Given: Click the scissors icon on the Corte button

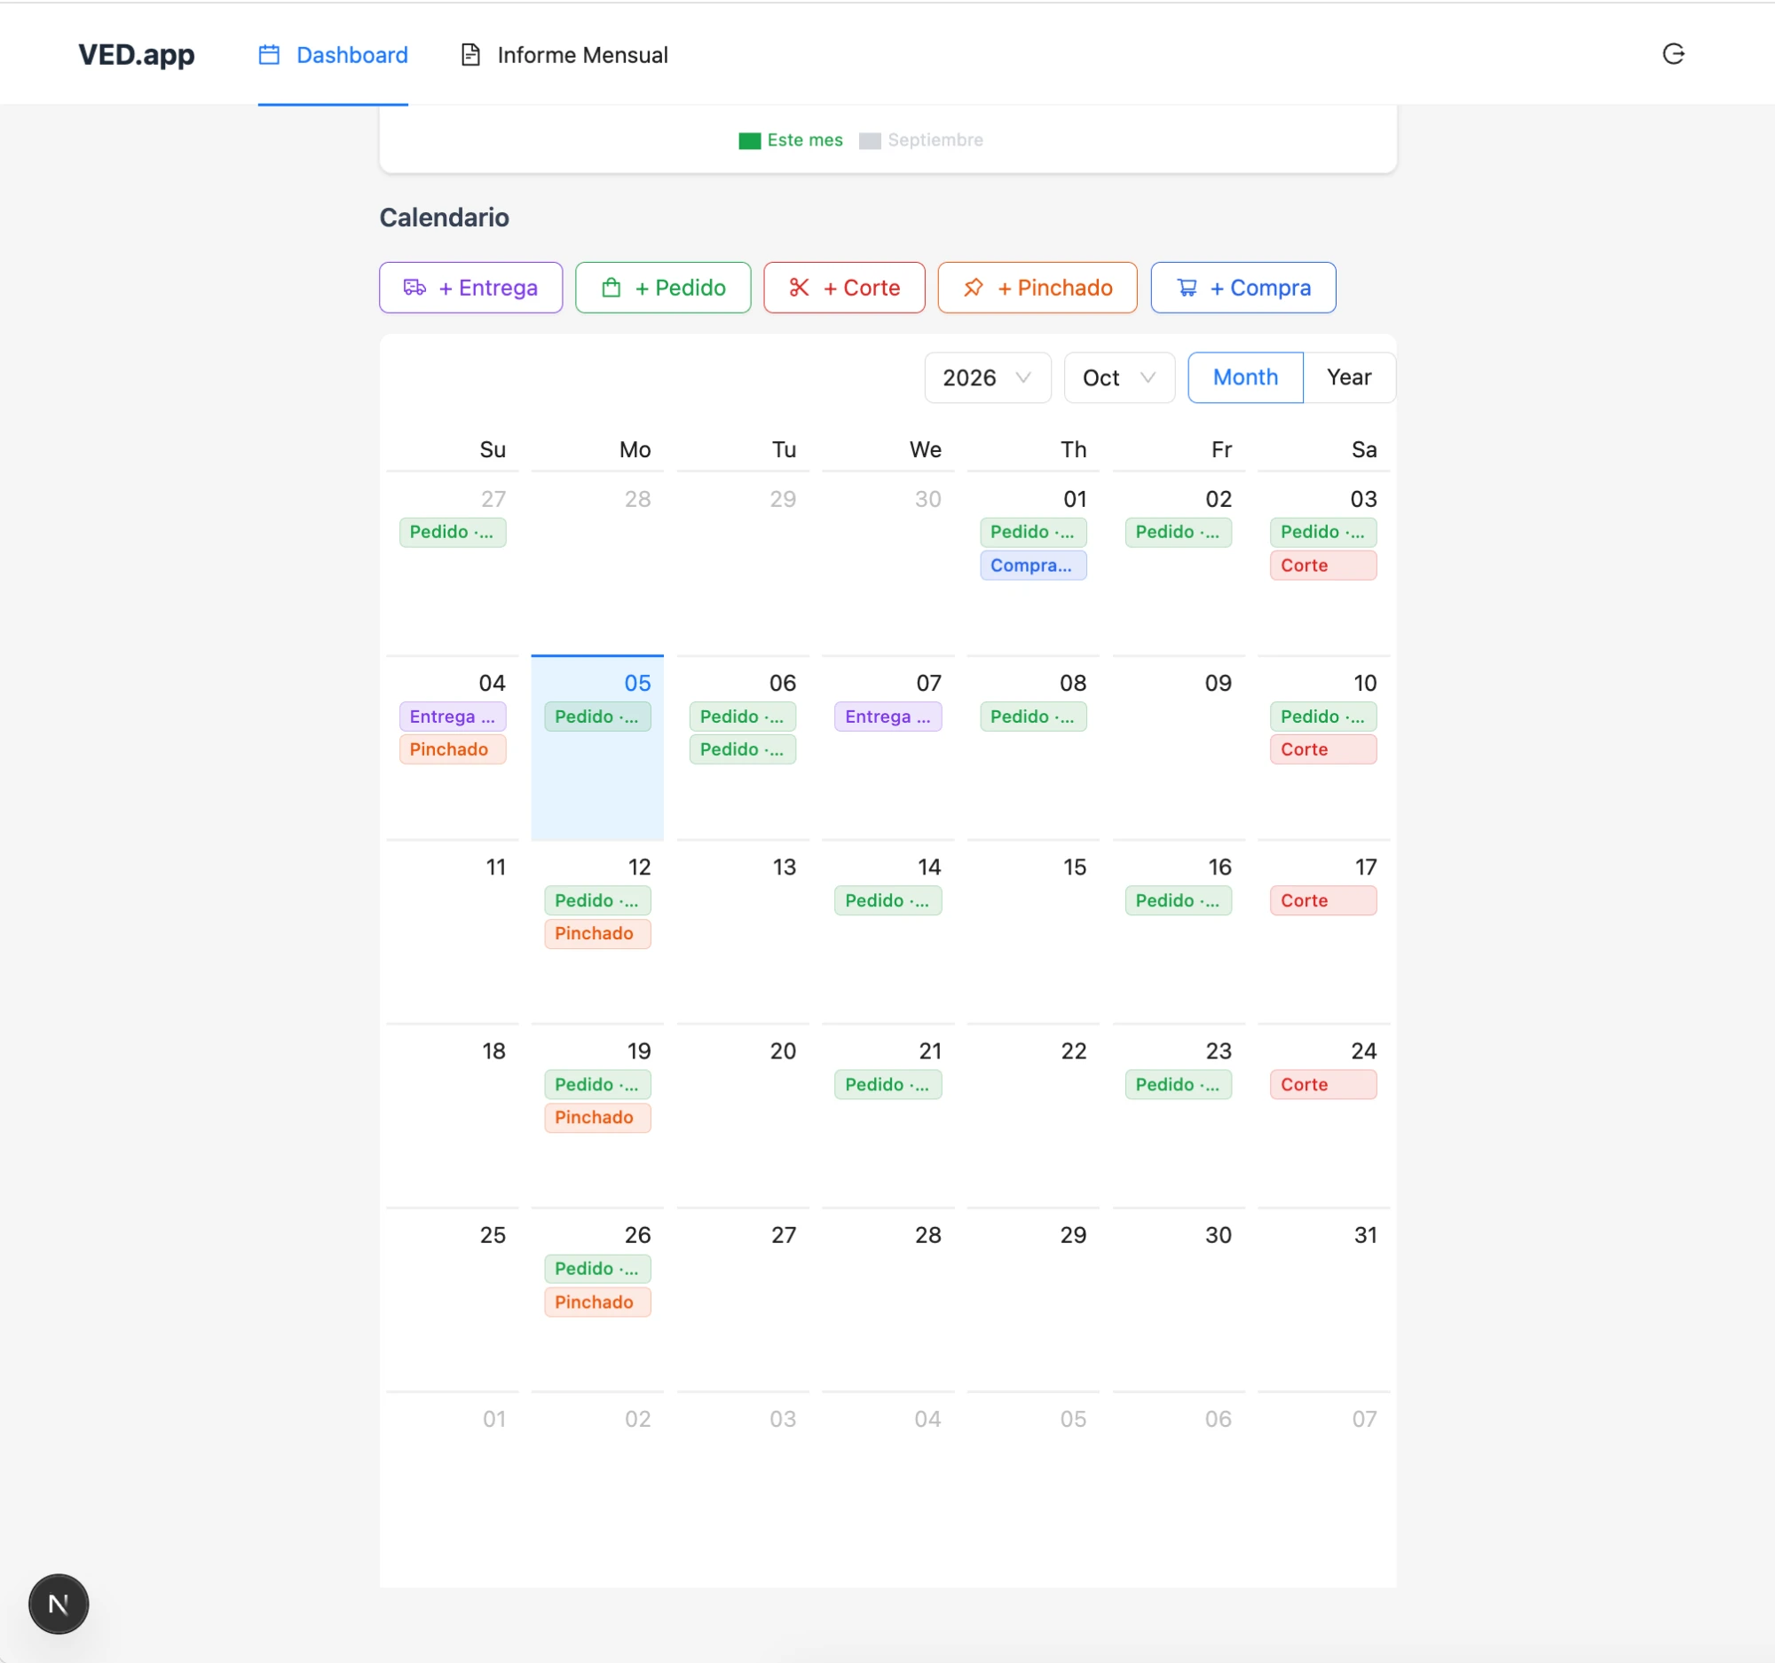Looking at the screenshot, I should click(799, 288).
